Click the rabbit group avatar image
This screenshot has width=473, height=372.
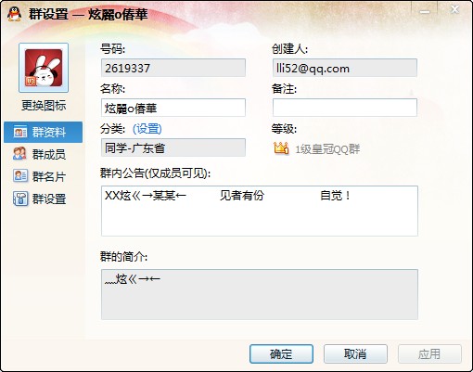pos(44,68)
